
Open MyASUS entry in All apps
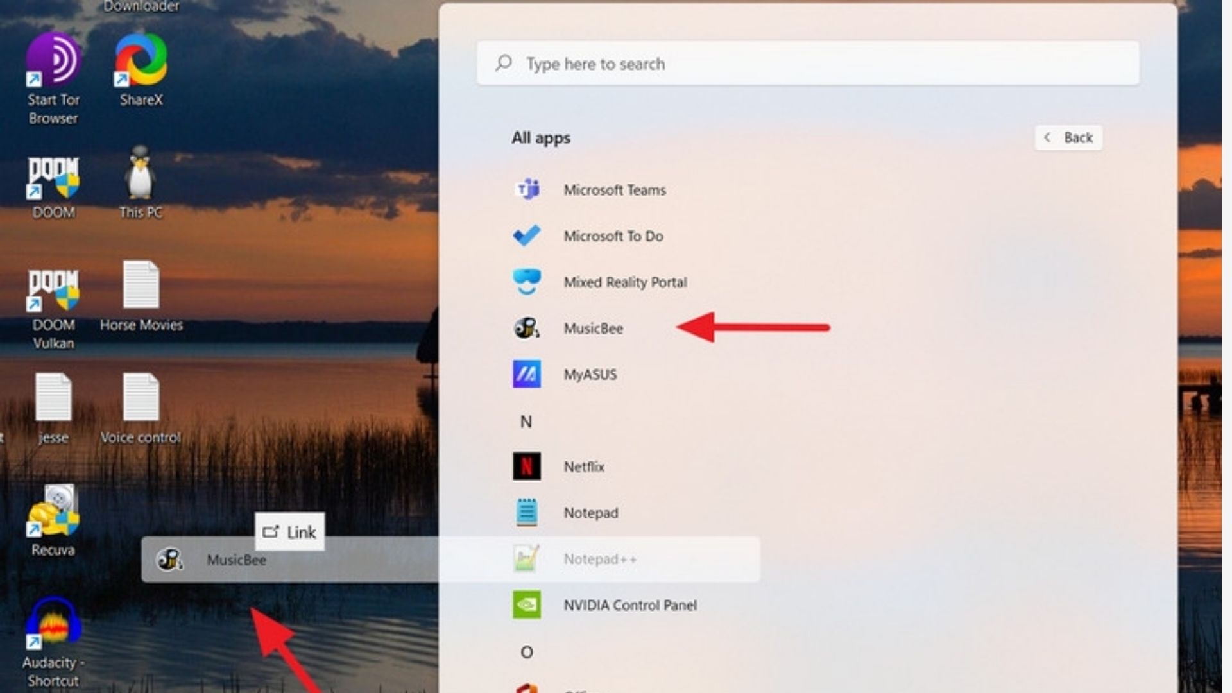[590, 375]
